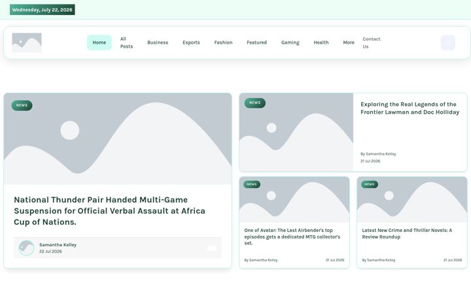Click Samantha Kelley's avatar in featured post
471x294 pixels.
[26, 248]
